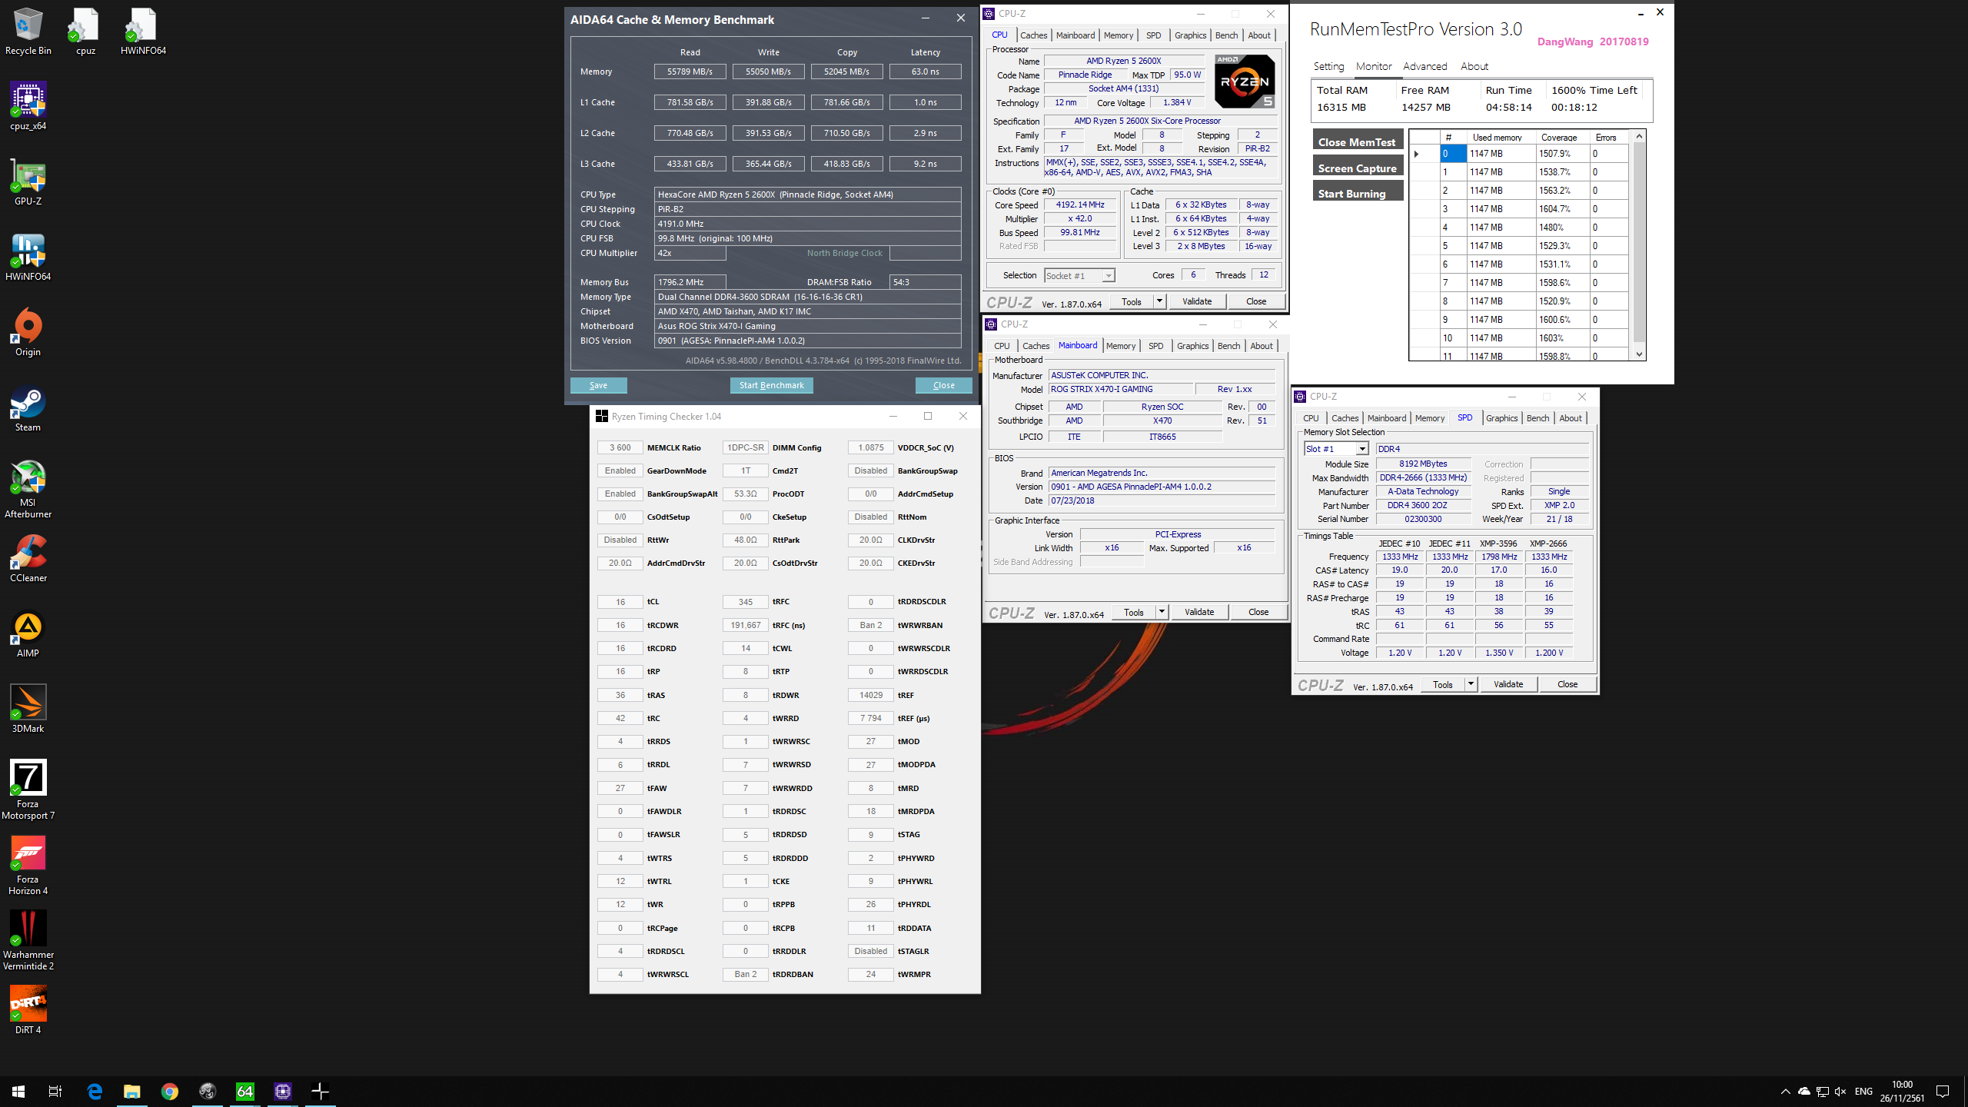
Task: Click ENG language indicator in tray
Action: click(1863, 1092)
